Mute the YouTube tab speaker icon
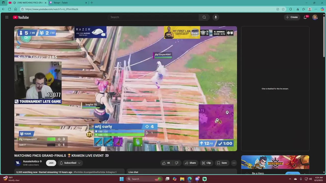Screen dimensions: 326x183 pyautogui.click(x=15, y=3)
